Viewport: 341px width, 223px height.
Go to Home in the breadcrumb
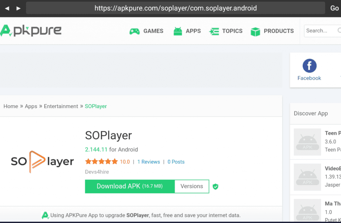[11, 106]
